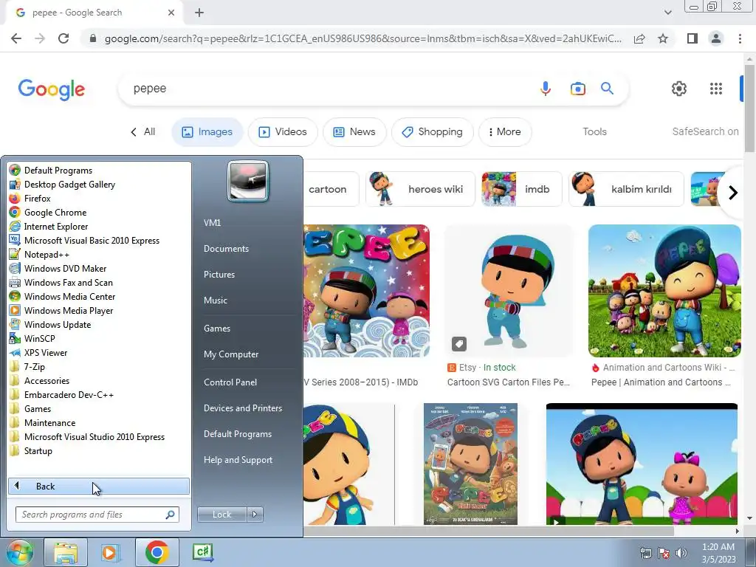The image size is (756, 567).
Task: Open XPS Viewer
Action: [38, 352]
